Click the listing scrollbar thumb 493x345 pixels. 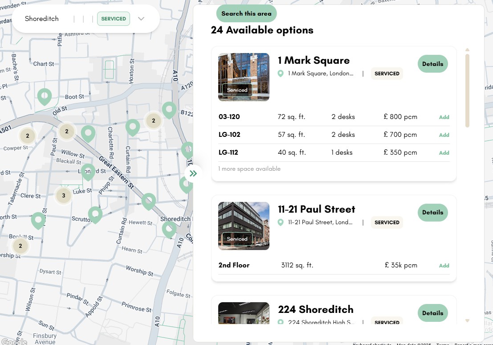[467, 90]
